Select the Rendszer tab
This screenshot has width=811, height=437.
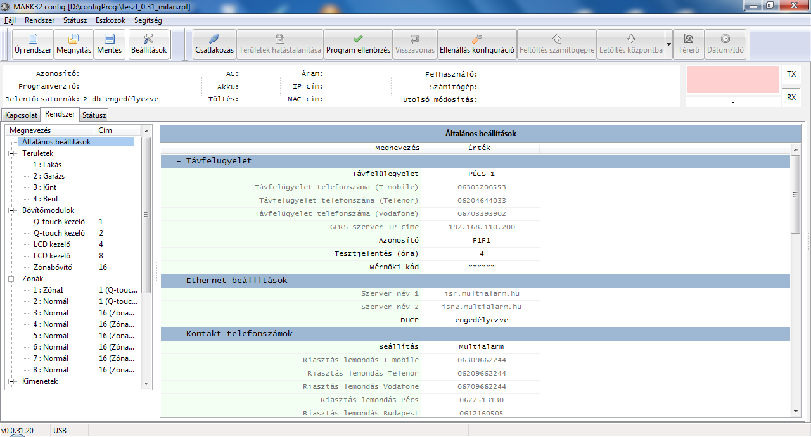[60, 114]
